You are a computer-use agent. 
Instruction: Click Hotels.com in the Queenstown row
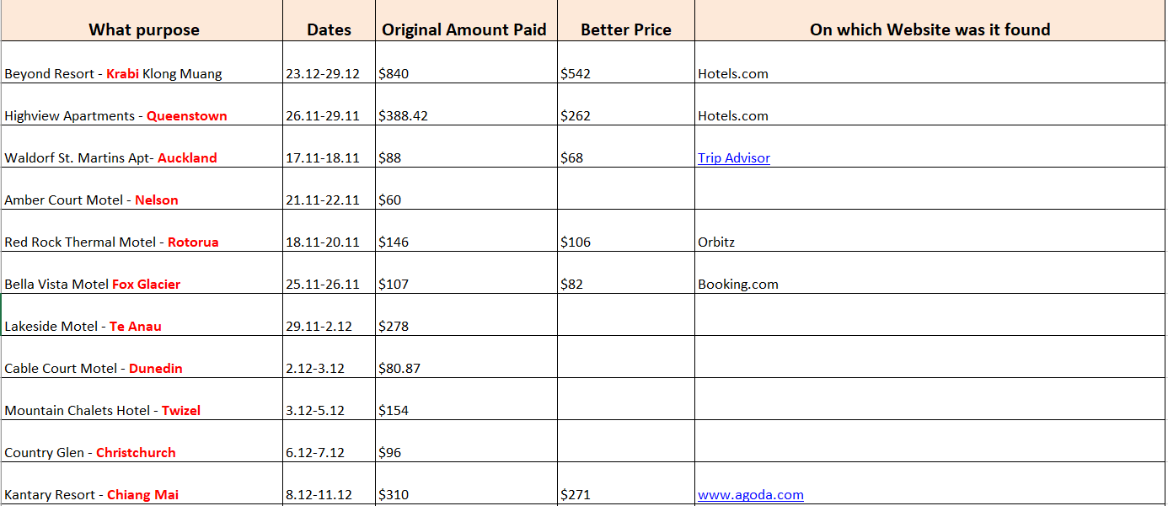tap(930, 105)
